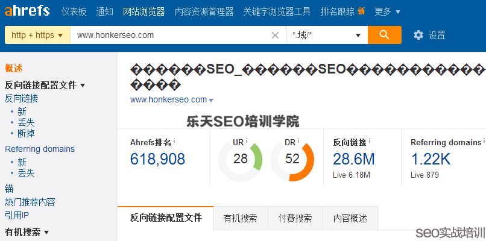
Task: Switch to the 内容概述 tab
Action: pos(350,218)
